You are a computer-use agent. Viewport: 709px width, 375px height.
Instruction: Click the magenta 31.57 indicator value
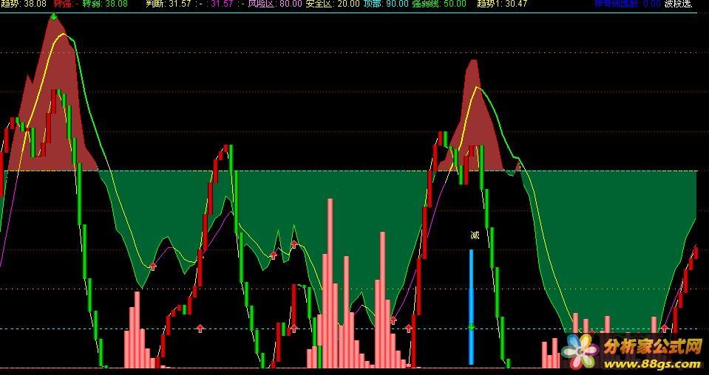click(223, 4)
